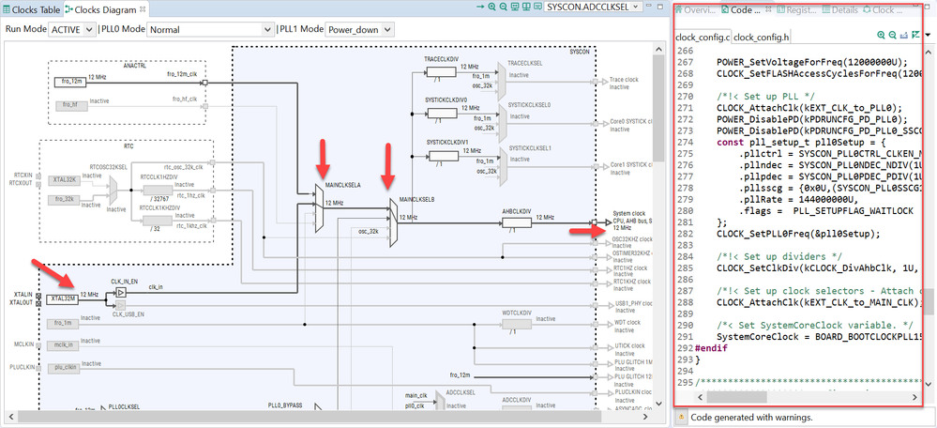937x428 pixels.
Task: Click the diagram vertical scrollbar up arrow
Action: click(x=658, y=49)
